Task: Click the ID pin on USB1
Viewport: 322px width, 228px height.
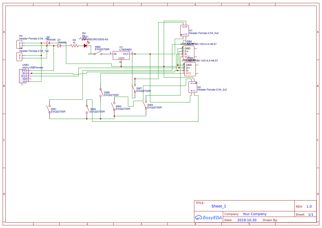Action: [24, 79]
